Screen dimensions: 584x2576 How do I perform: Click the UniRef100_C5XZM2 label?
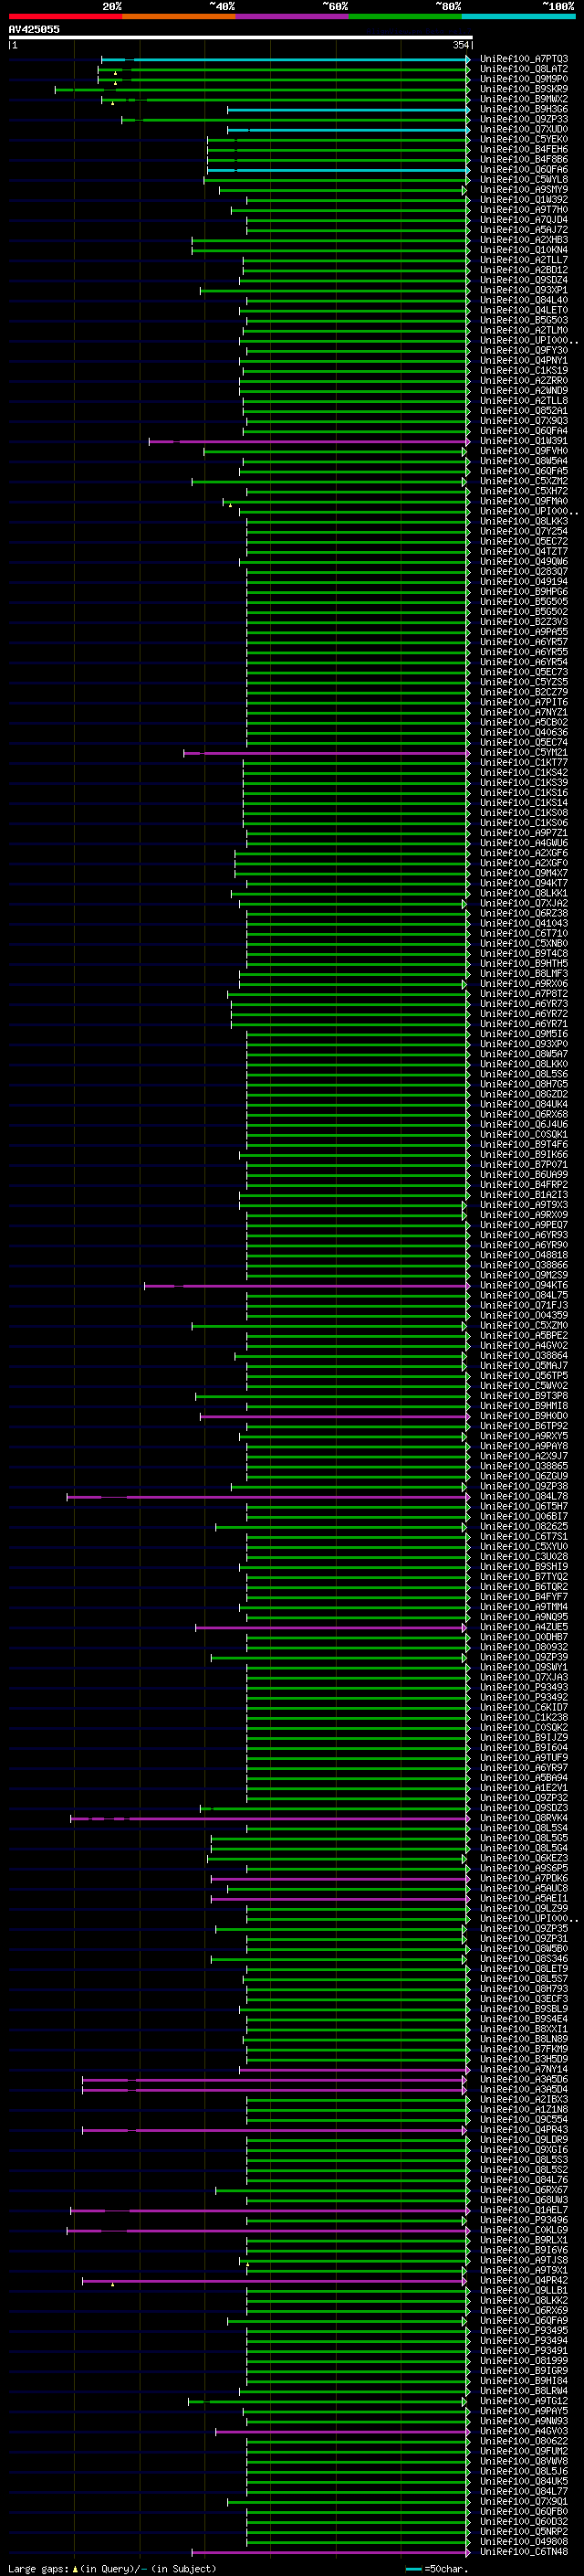pyautogui.click(x=523, y=481)
